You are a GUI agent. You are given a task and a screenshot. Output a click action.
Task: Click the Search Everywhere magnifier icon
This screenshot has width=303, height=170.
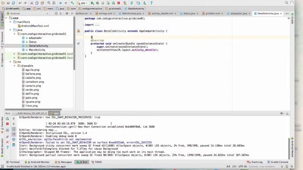[x=286, y=2]
